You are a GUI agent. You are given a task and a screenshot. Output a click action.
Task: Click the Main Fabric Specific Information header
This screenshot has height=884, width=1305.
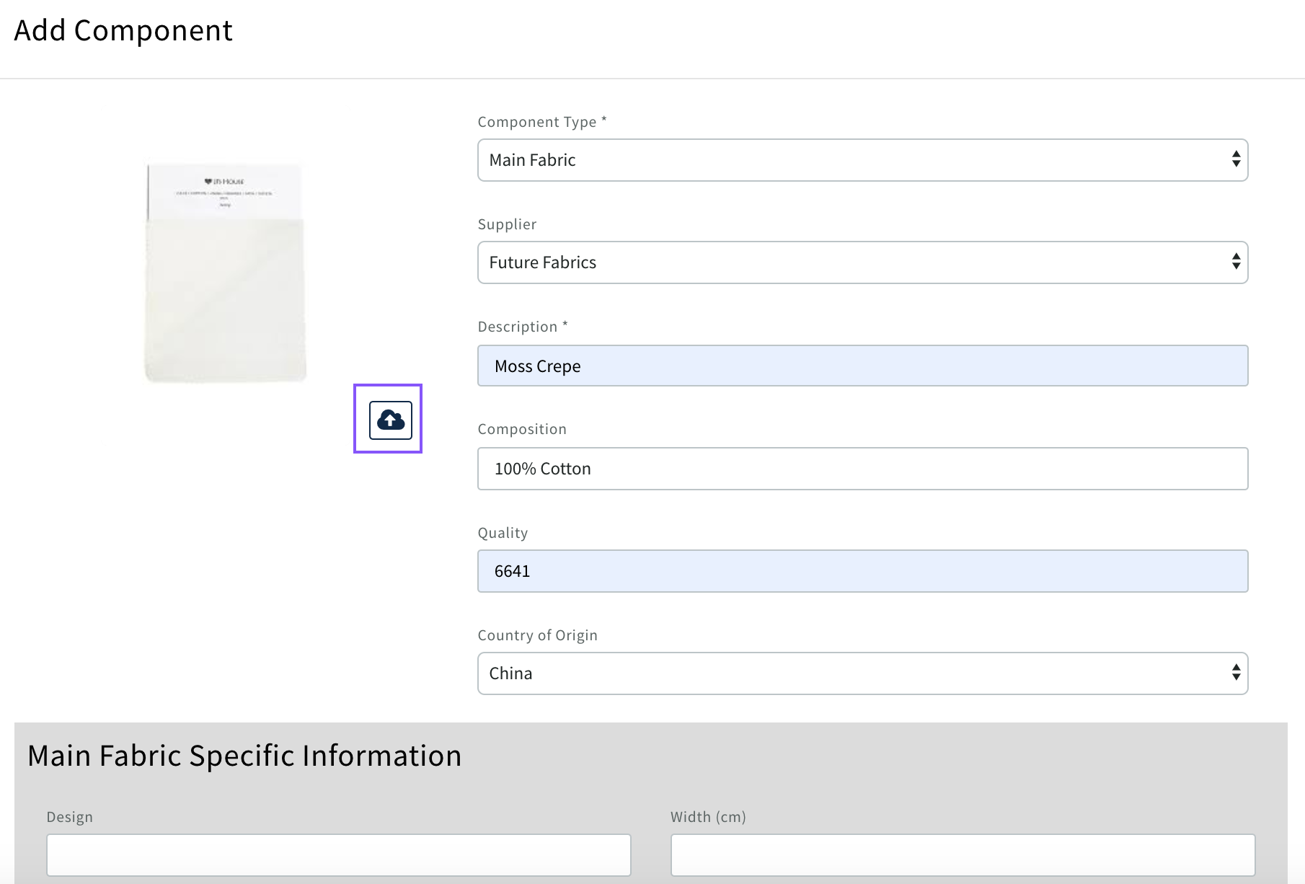pos(244,755)
